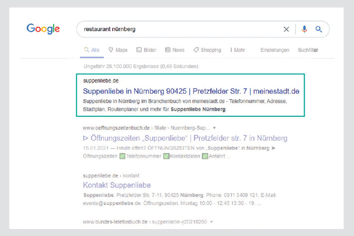Open Suchfilter options
Image resolution: width=354 pixels, height=236 pixels.
(308, 50)
